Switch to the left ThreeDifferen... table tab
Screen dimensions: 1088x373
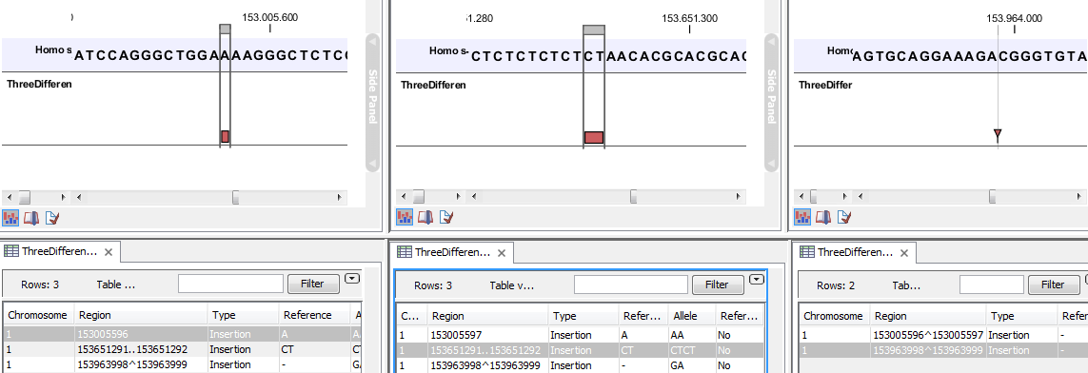[x=60, y=251]
